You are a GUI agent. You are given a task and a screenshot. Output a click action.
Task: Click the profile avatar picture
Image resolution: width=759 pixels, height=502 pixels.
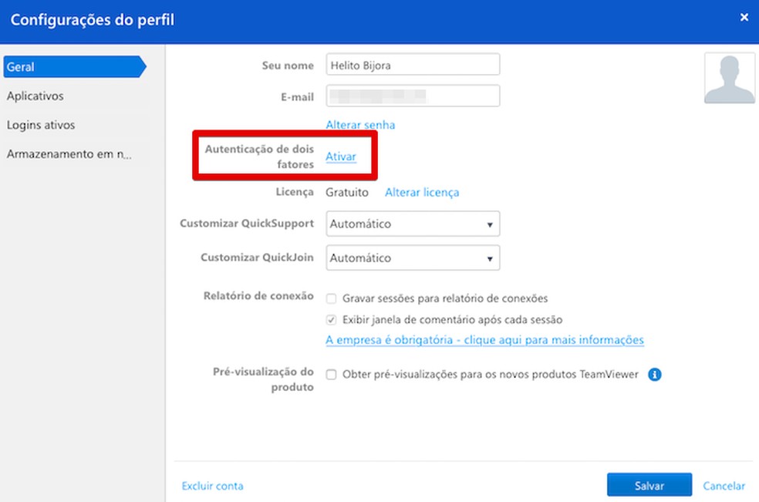(x=729, y=78)
